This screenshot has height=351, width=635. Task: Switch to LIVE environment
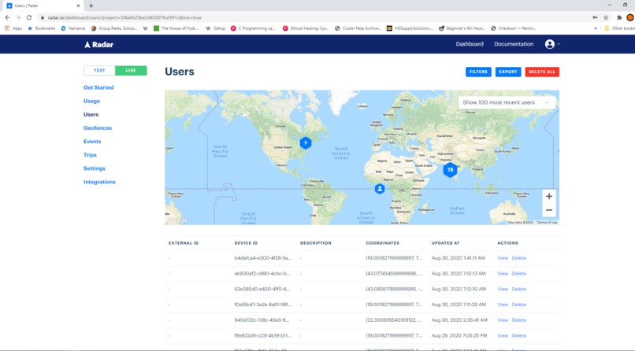[x=131, y=70]
